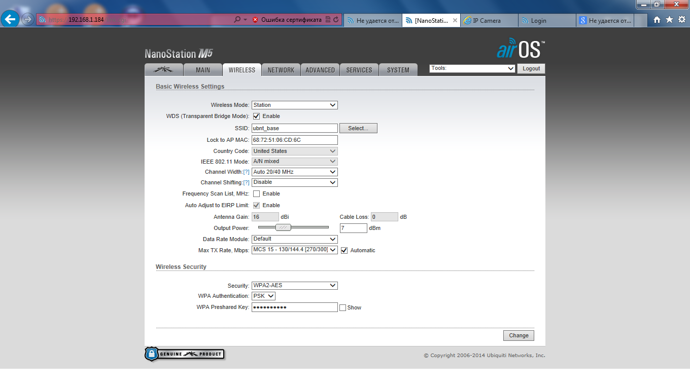Image resolution: width=690 pixels, height=389 pixels.
Task: Click the Antenna Gain field
Action: click(265, 217)
